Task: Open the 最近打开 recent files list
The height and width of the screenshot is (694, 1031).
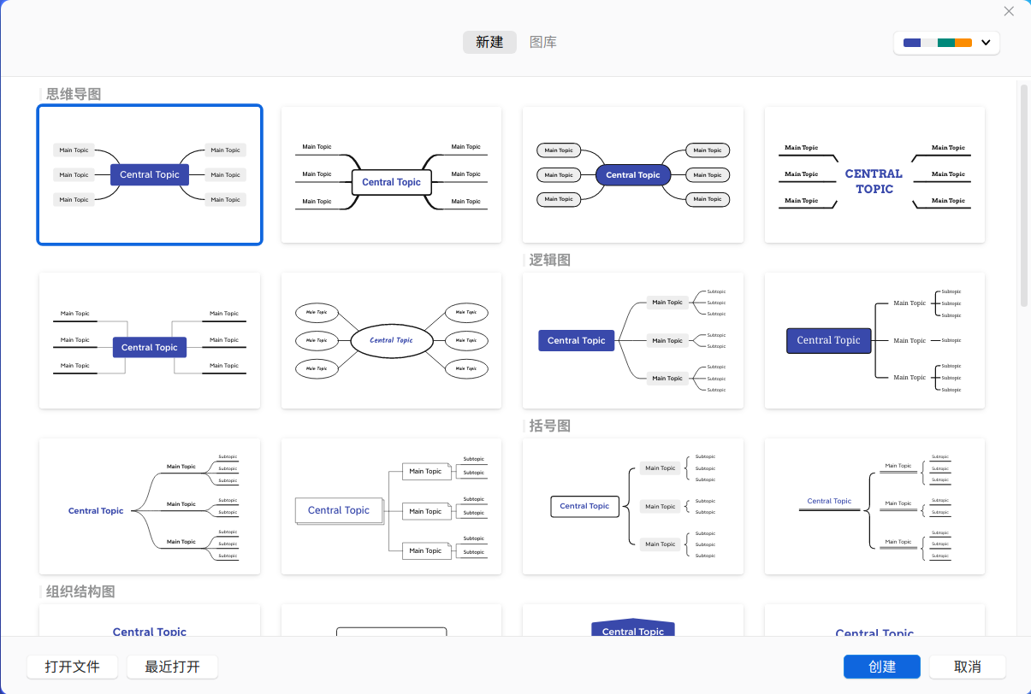Action: 172,667
